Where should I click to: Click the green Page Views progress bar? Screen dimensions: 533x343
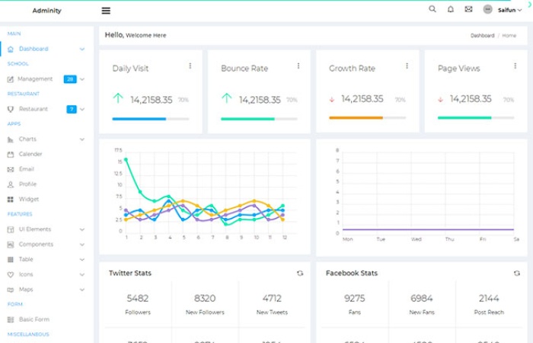click(464, 118)
